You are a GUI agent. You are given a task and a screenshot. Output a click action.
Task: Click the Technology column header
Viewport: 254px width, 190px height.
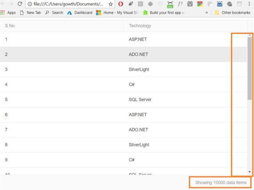pyautogui.click(x=140, y=26)
